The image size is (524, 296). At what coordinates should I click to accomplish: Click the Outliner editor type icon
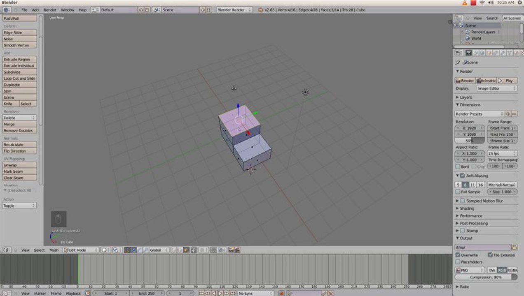459,18
